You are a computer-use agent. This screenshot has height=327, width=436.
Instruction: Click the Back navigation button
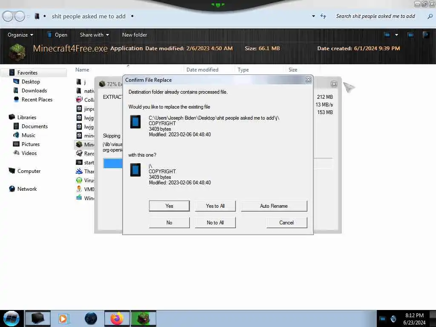click(8, 17)
